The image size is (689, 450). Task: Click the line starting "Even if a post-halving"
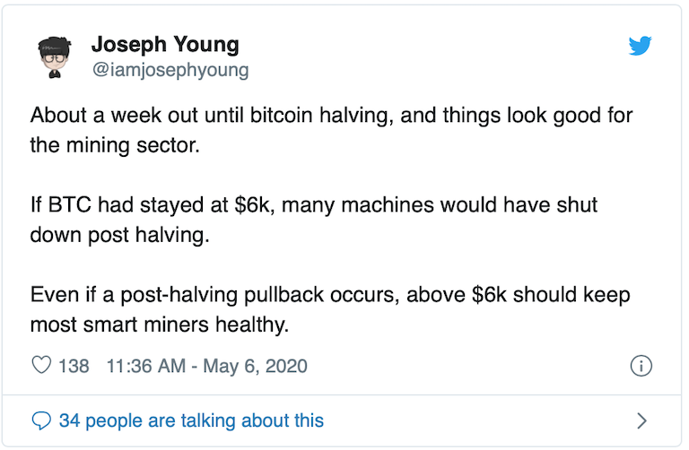(x=330, y=295)
